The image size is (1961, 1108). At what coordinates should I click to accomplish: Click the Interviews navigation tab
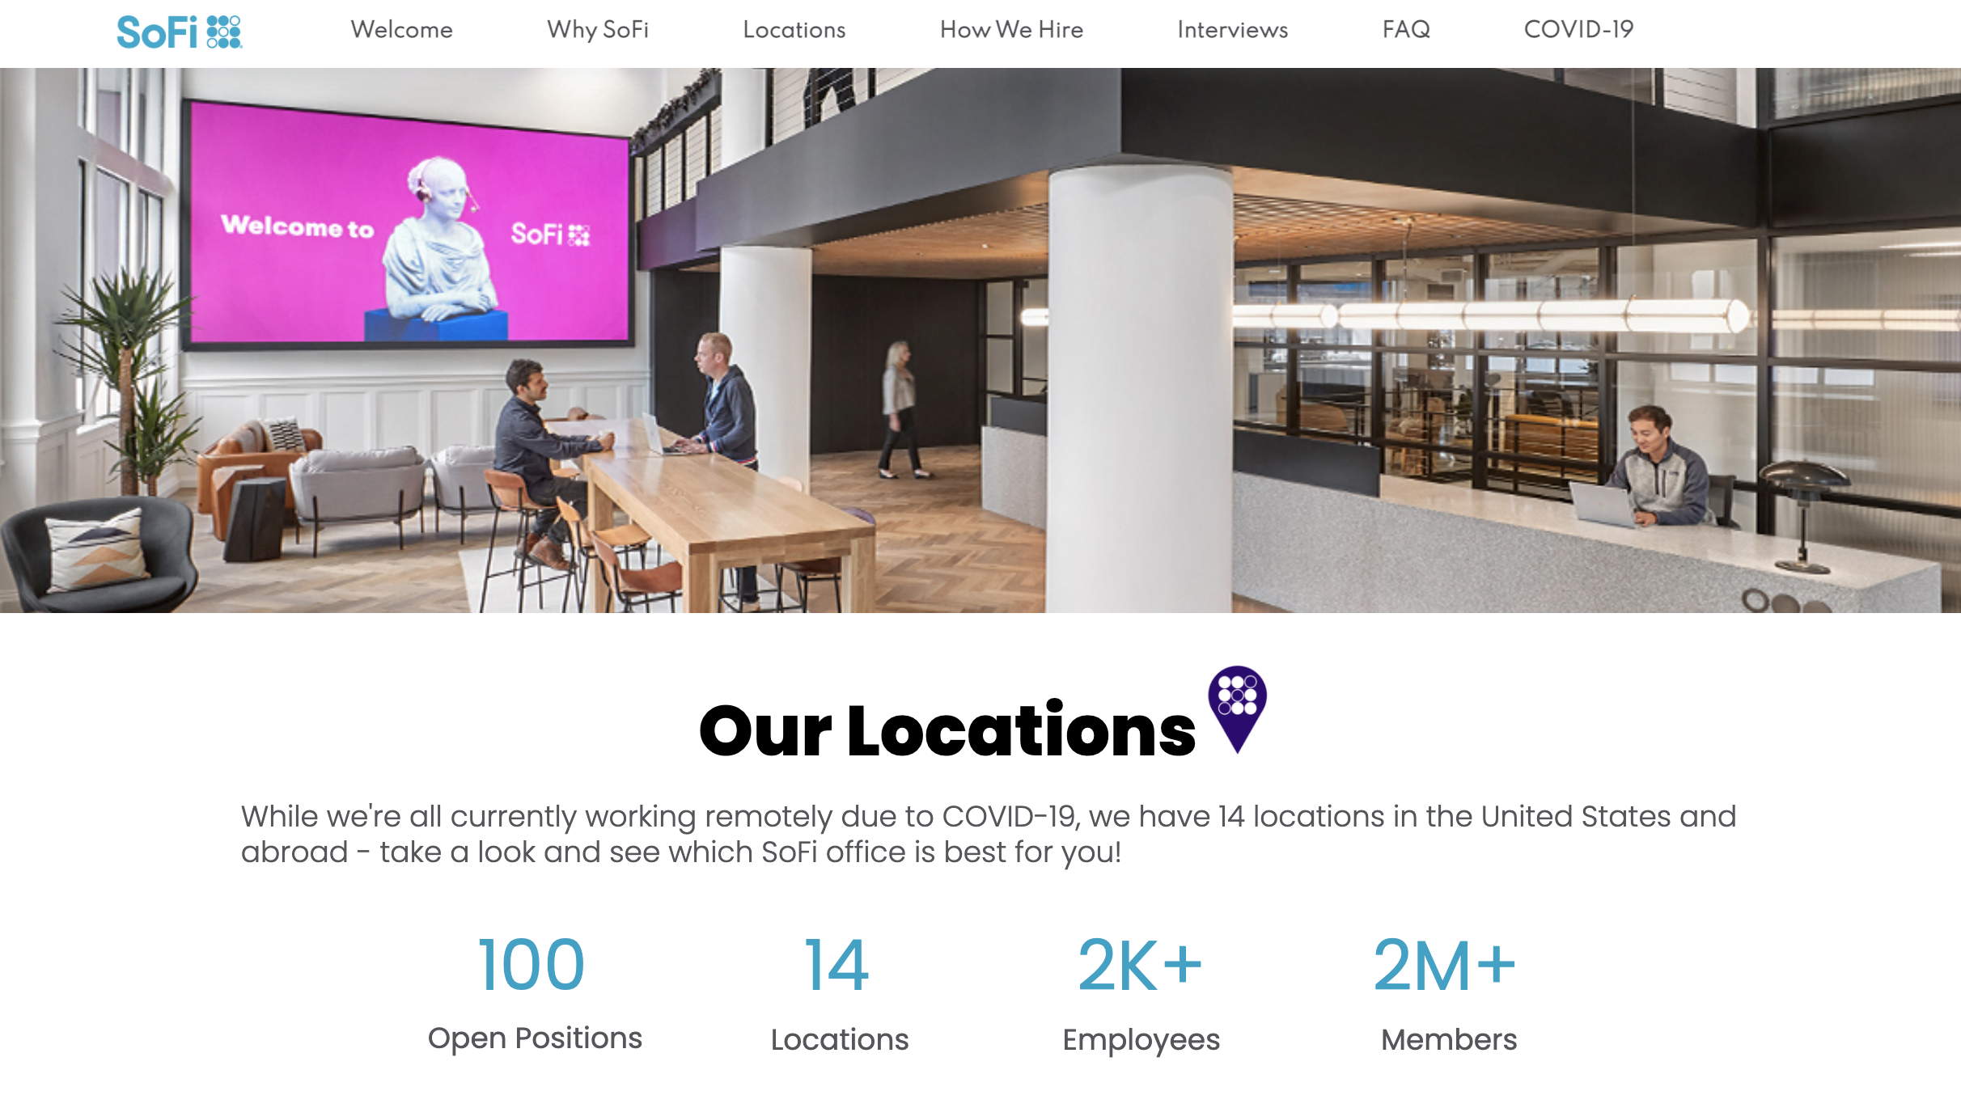[1232, 28]
